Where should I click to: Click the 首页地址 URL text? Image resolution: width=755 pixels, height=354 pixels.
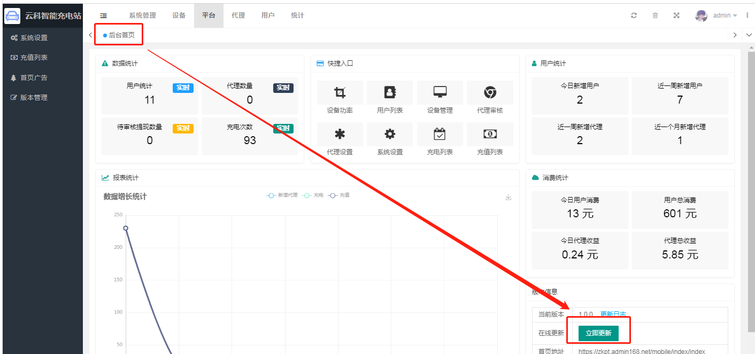[642, 351]
